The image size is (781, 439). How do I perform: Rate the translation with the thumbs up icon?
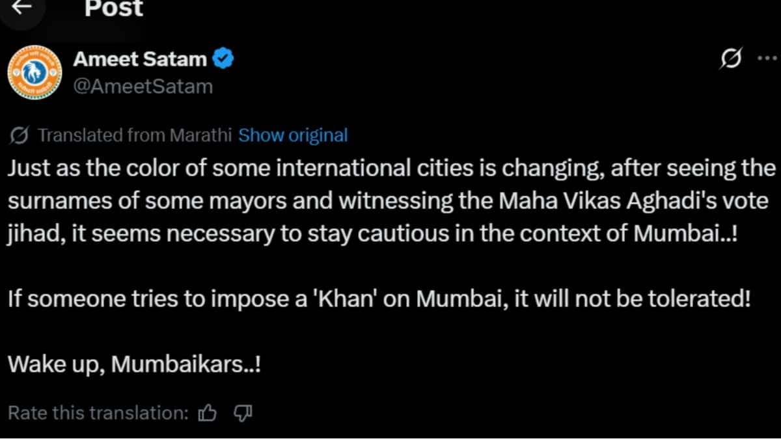click(x=208, y=412)
